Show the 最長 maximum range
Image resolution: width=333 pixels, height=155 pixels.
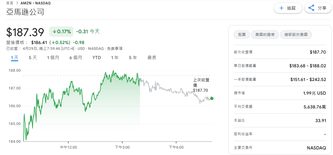pos(152,58)
